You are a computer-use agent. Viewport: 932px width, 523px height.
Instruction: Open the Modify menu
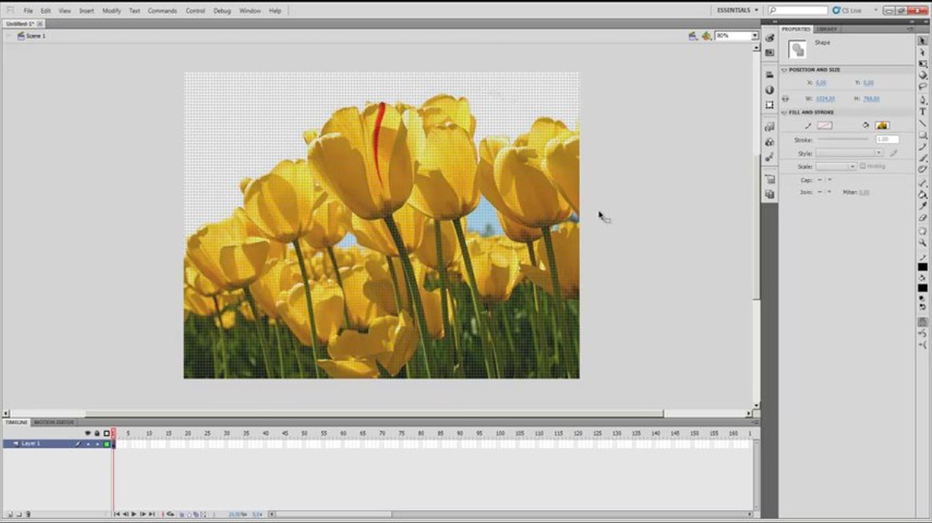(x=111, y=11)
